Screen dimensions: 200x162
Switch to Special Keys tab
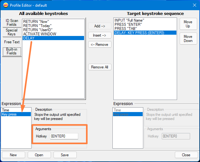coord(12,32)
